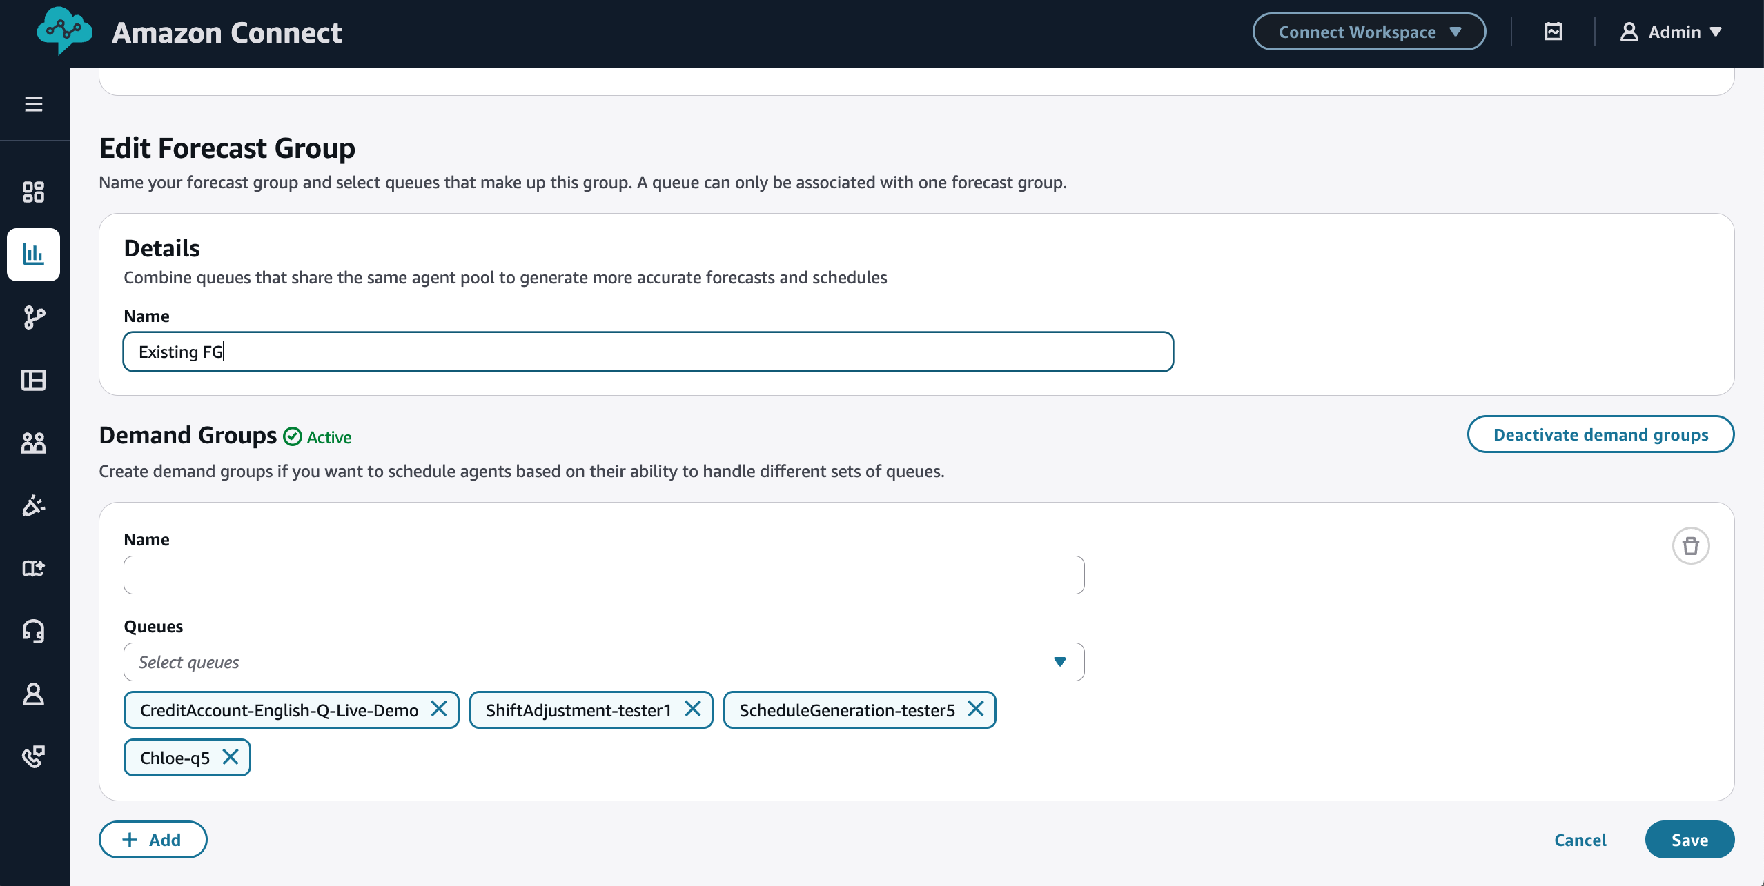Click the single user profile sidebar icon

[33, 694]
